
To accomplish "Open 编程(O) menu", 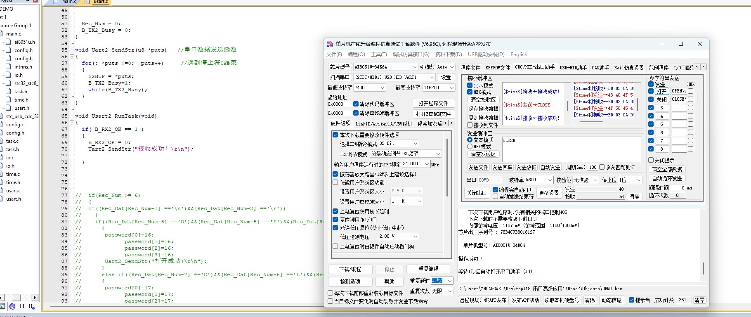I will [356, 54].
